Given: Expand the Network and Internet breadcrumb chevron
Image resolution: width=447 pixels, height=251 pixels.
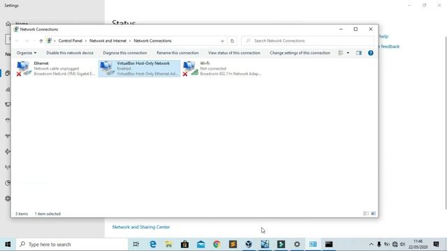Looking at the screenshot, I should point(130,41).
